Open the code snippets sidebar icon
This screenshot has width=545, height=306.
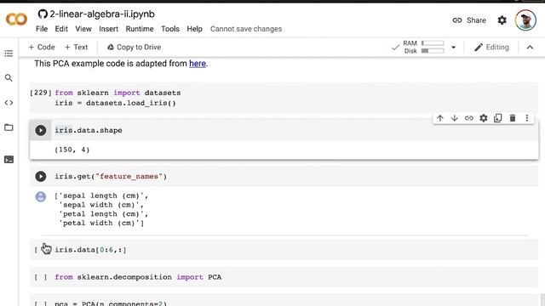9,103
